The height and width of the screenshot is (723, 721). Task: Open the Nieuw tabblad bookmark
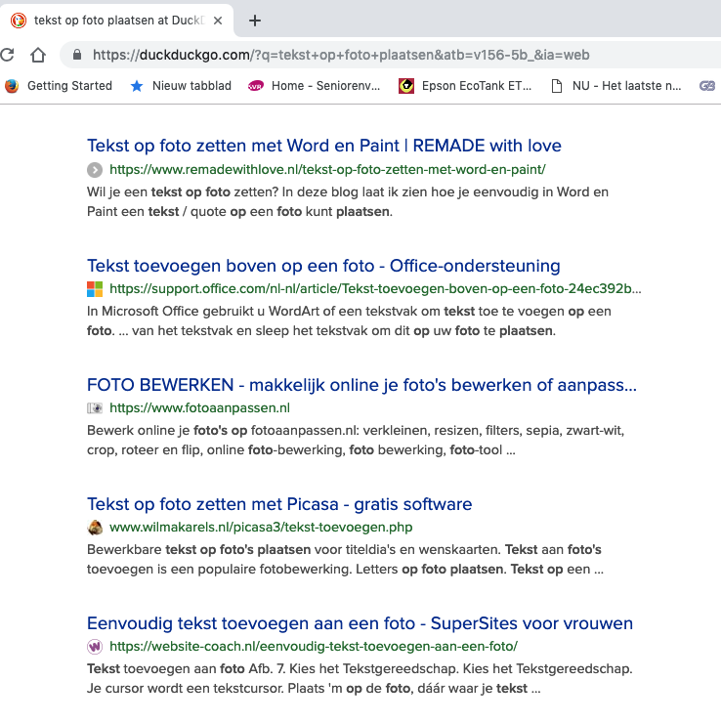(181, 86)
